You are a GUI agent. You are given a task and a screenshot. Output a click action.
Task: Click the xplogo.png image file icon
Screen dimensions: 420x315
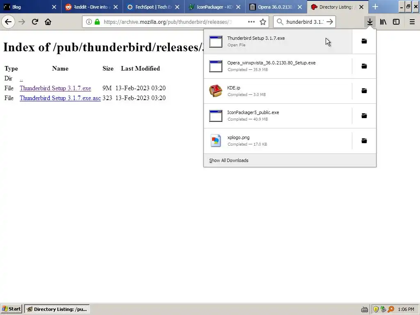(x=216, y=141)
